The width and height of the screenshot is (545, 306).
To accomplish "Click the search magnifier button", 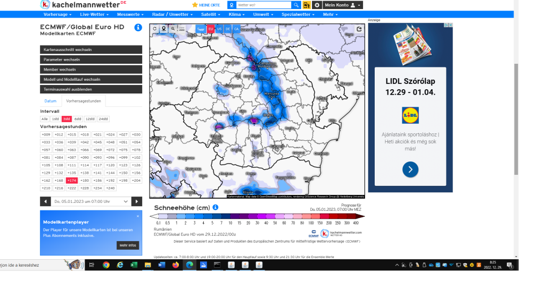I will [296, 5].
